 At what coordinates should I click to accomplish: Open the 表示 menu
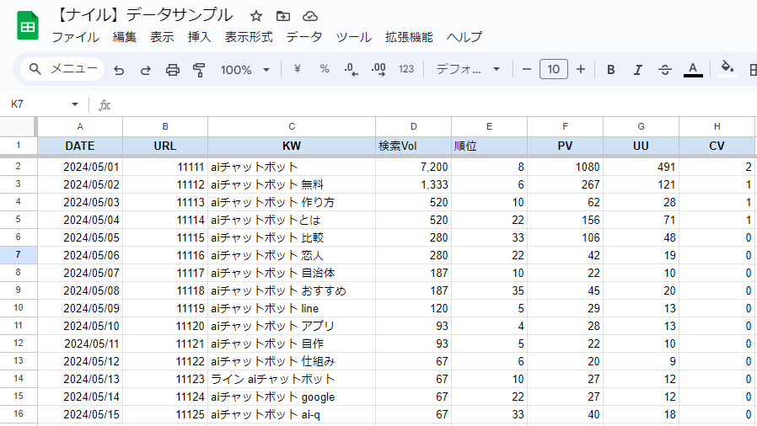point(162,37)
